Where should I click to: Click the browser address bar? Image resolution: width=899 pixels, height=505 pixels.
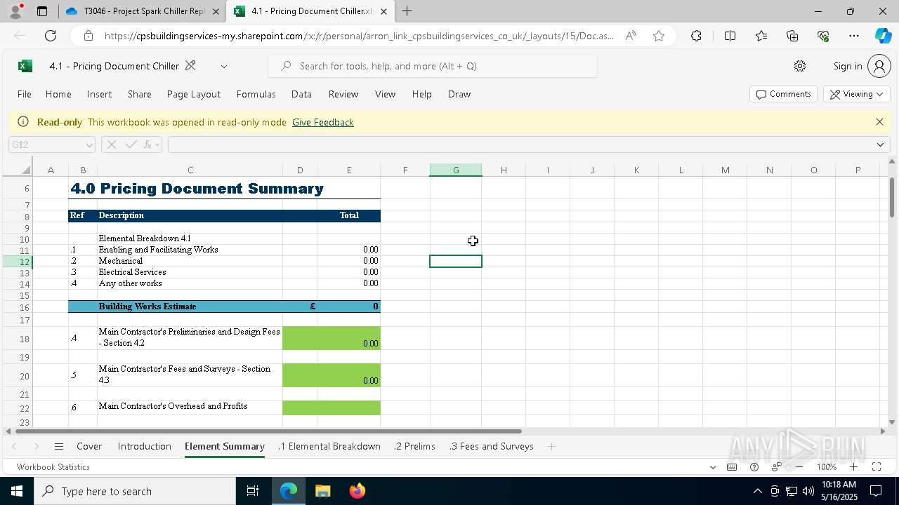[x=358, y=36]
